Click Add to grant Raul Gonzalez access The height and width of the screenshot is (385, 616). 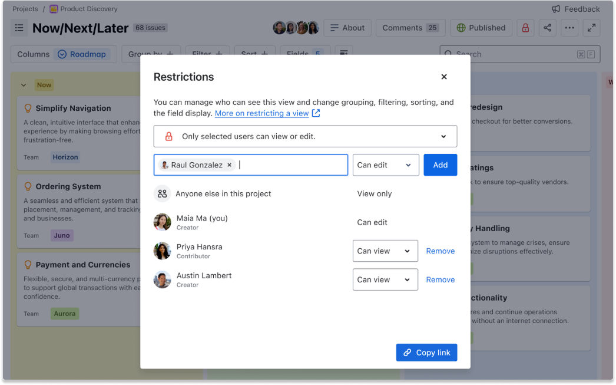pyautogui.click(x=440, y=164)
